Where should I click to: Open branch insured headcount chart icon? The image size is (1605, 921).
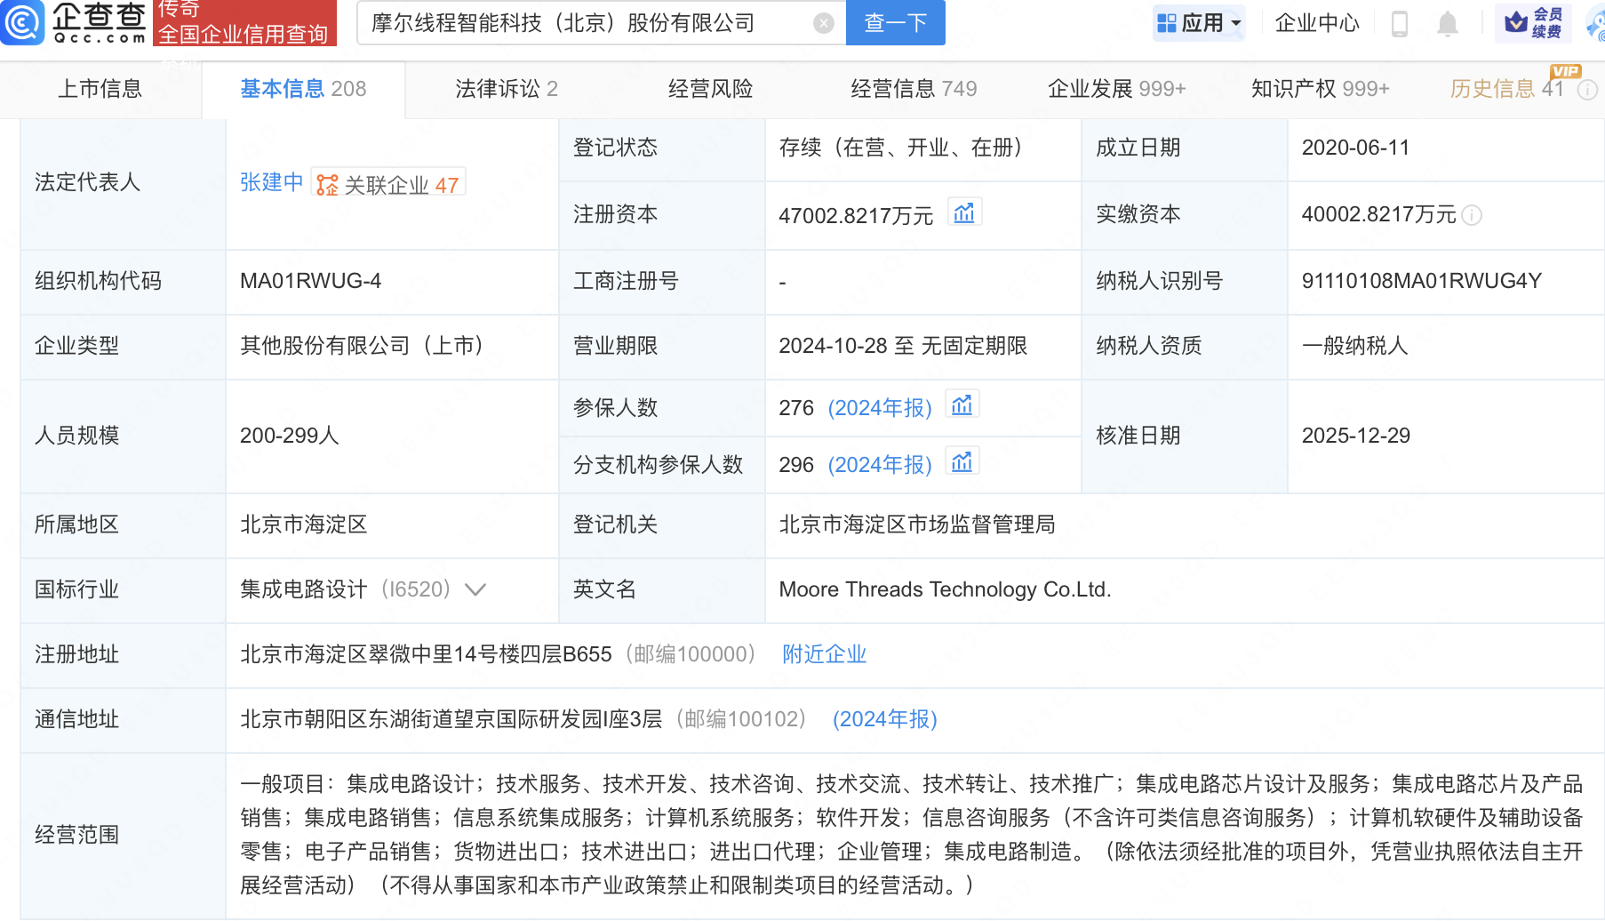(962, 463)
